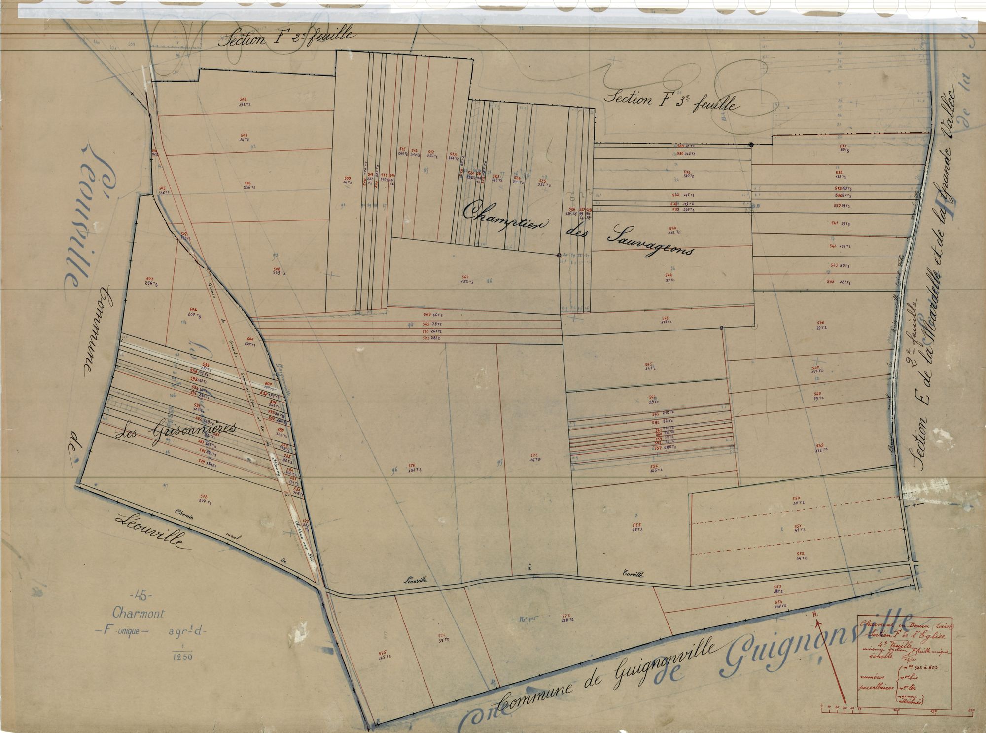Click parcel number 540
This screenshot has height=733, width=986.
[673, 228]
